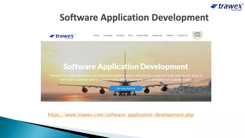The width and height of the screenshot is (245, 138).
Task: Click the Trawex logo in the slide's top-right corner
Action: (227, 6)
